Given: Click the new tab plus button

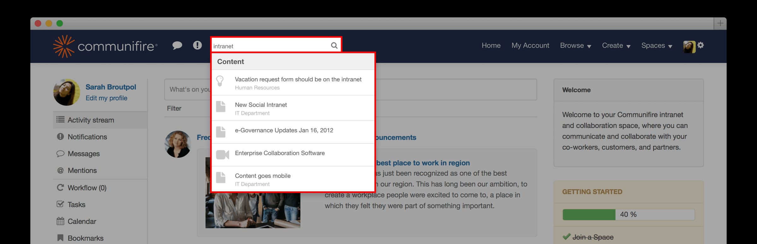Looking at the screenshot, I should (720, 23).
